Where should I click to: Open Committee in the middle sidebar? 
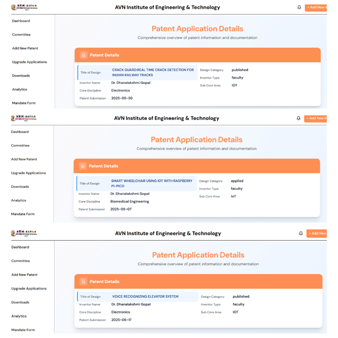[x=20, y=145]
